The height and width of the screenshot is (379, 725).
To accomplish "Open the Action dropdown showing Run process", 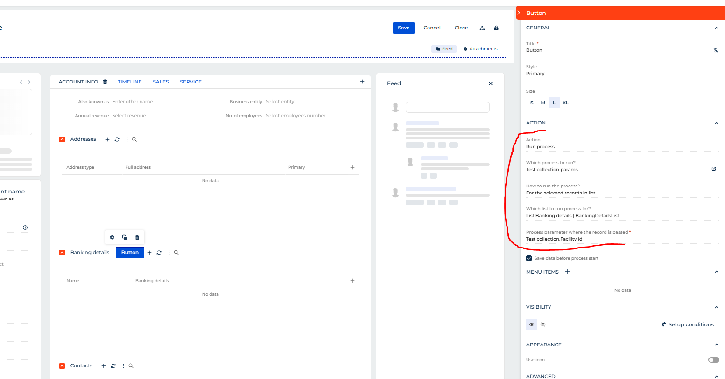I will pos(622,147).
